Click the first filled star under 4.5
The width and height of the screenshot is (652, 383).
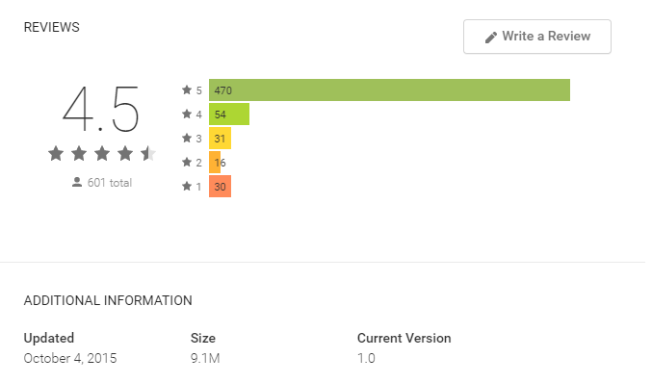pos(57,155)
